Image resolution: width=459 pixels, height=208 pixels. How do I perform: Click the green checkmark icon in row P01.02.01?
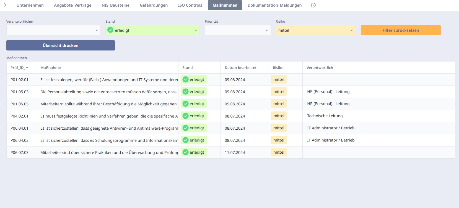[x=186, y=79]
